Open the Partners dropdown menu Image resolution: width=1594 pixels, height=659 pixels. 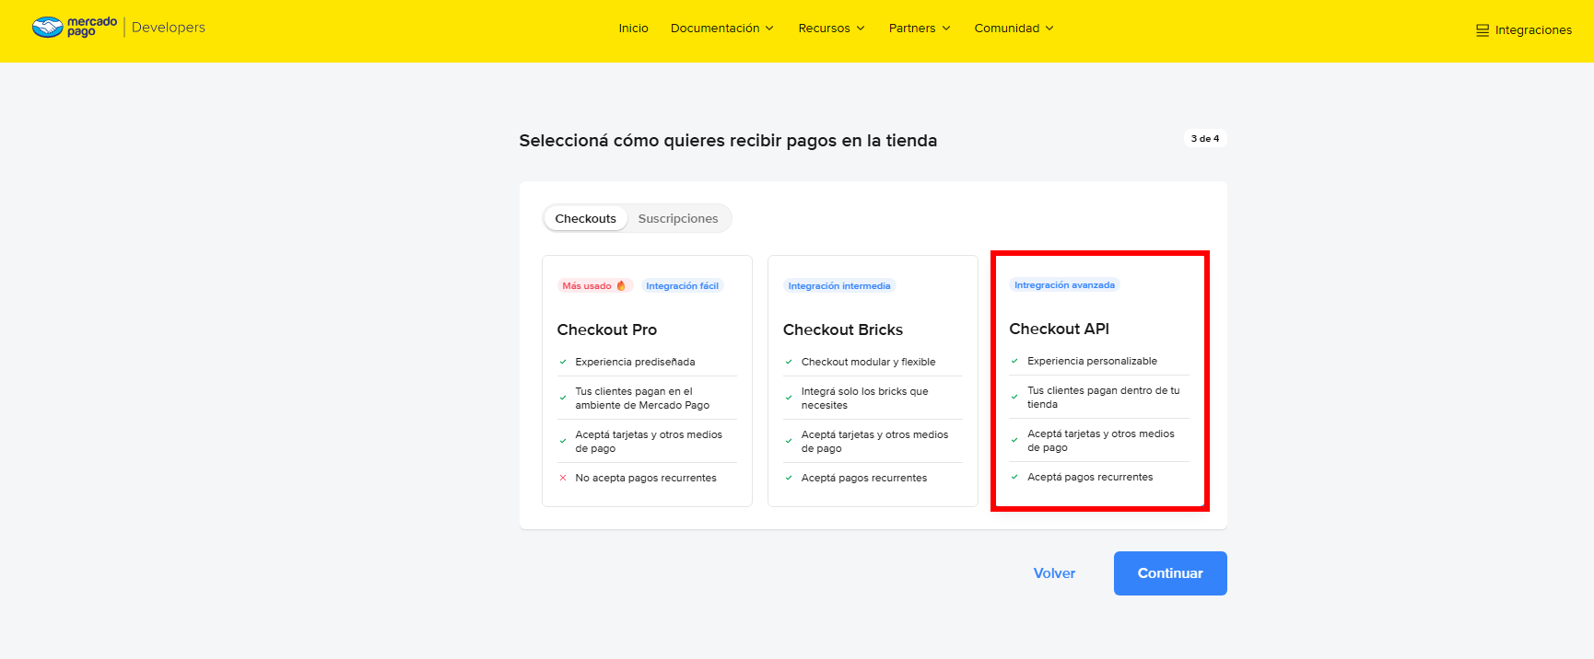pyautogui.click(x=920, y=29)
